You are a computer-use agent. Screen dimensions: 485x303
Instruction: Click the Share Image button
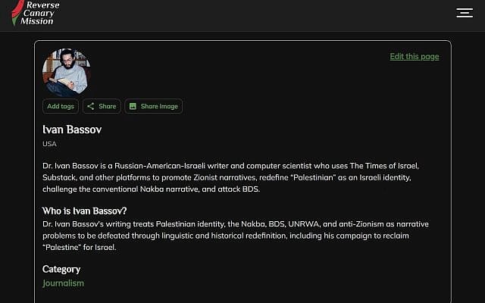153,106
